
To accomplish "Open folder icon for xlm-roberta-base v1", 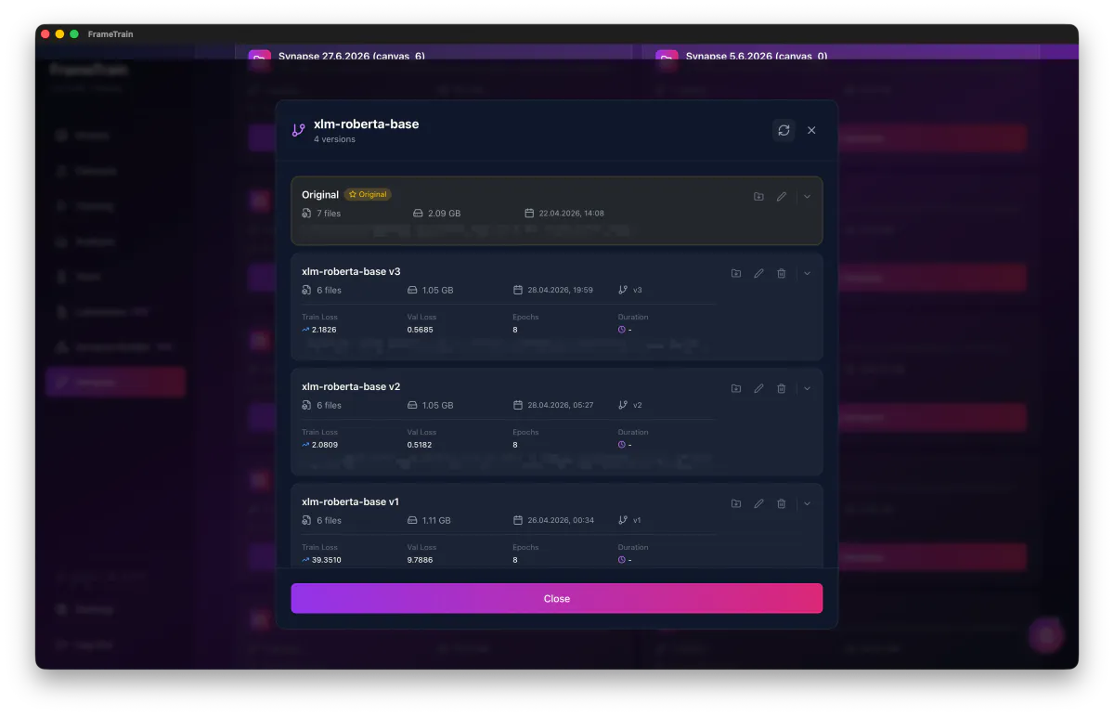I will pyautogui.click(x=736, y=503).
